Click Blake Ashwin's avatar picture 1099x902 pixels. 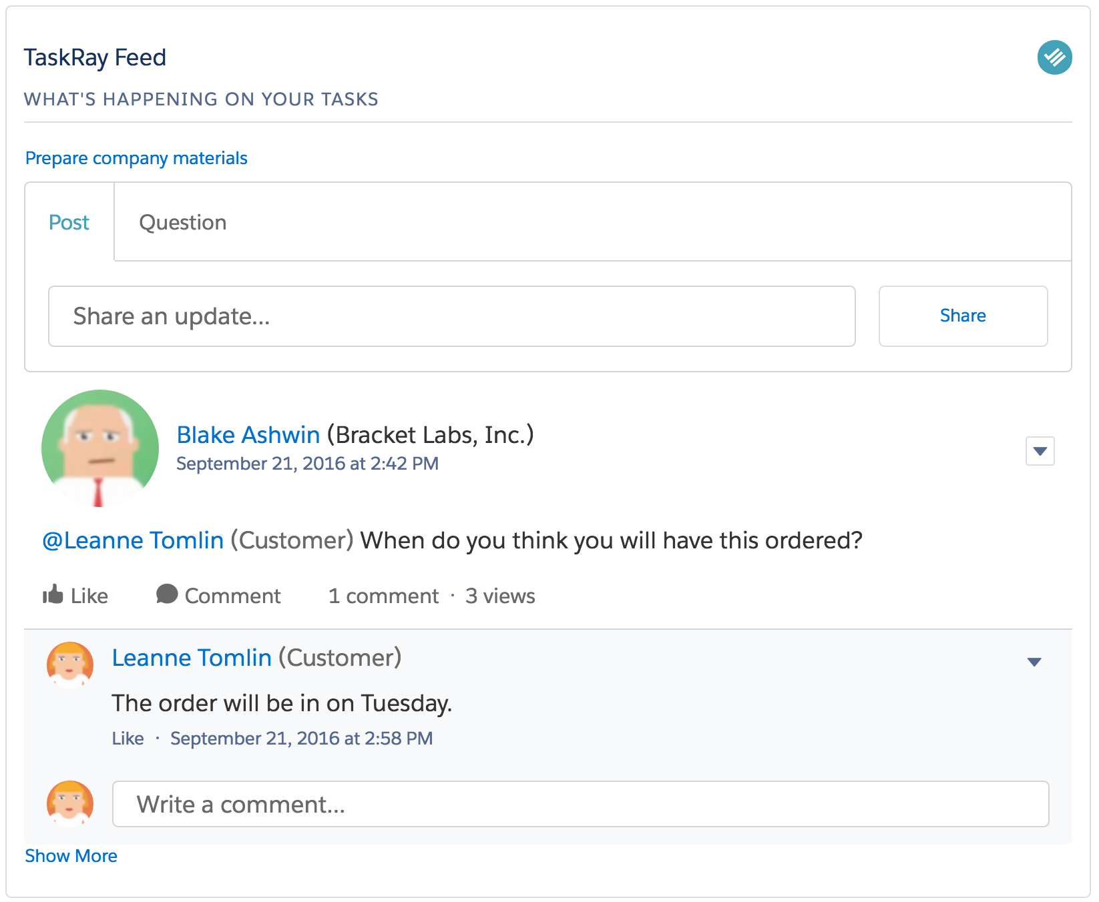pos(100,448)
